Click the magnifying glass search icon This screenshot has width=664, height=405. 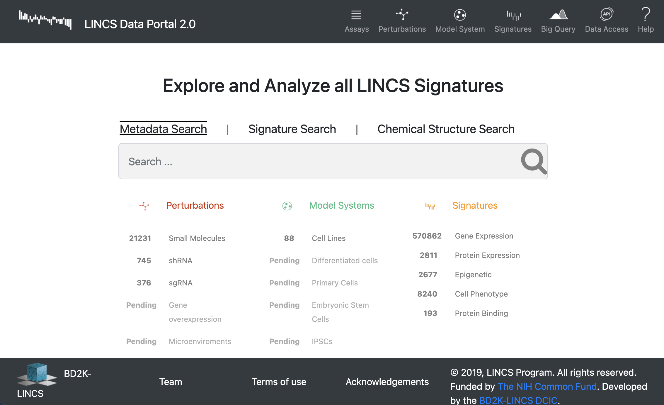click(x=534, y=161)
